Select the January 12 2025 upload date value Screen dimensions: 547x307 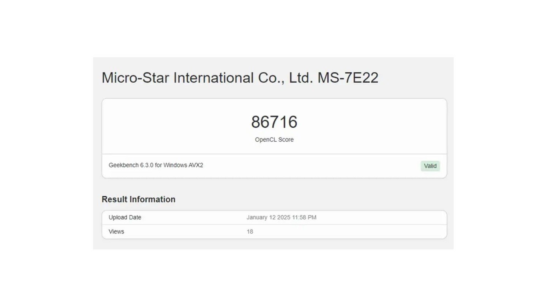click(x=281, y=218)
